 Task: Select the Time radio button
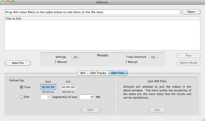(22, 87)
